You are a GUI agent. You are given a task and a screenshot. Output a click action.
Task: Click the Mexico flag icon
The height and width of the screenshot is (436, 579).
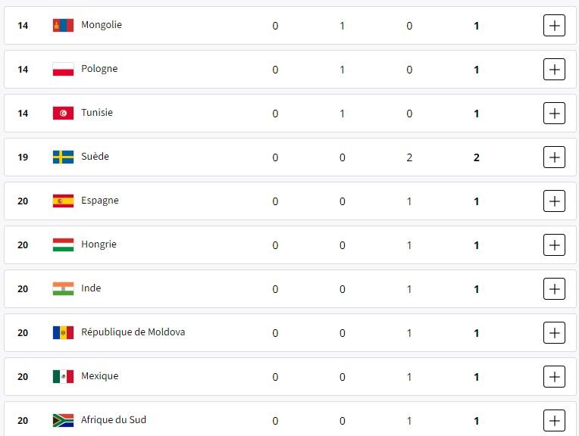[x=63, y=377]
